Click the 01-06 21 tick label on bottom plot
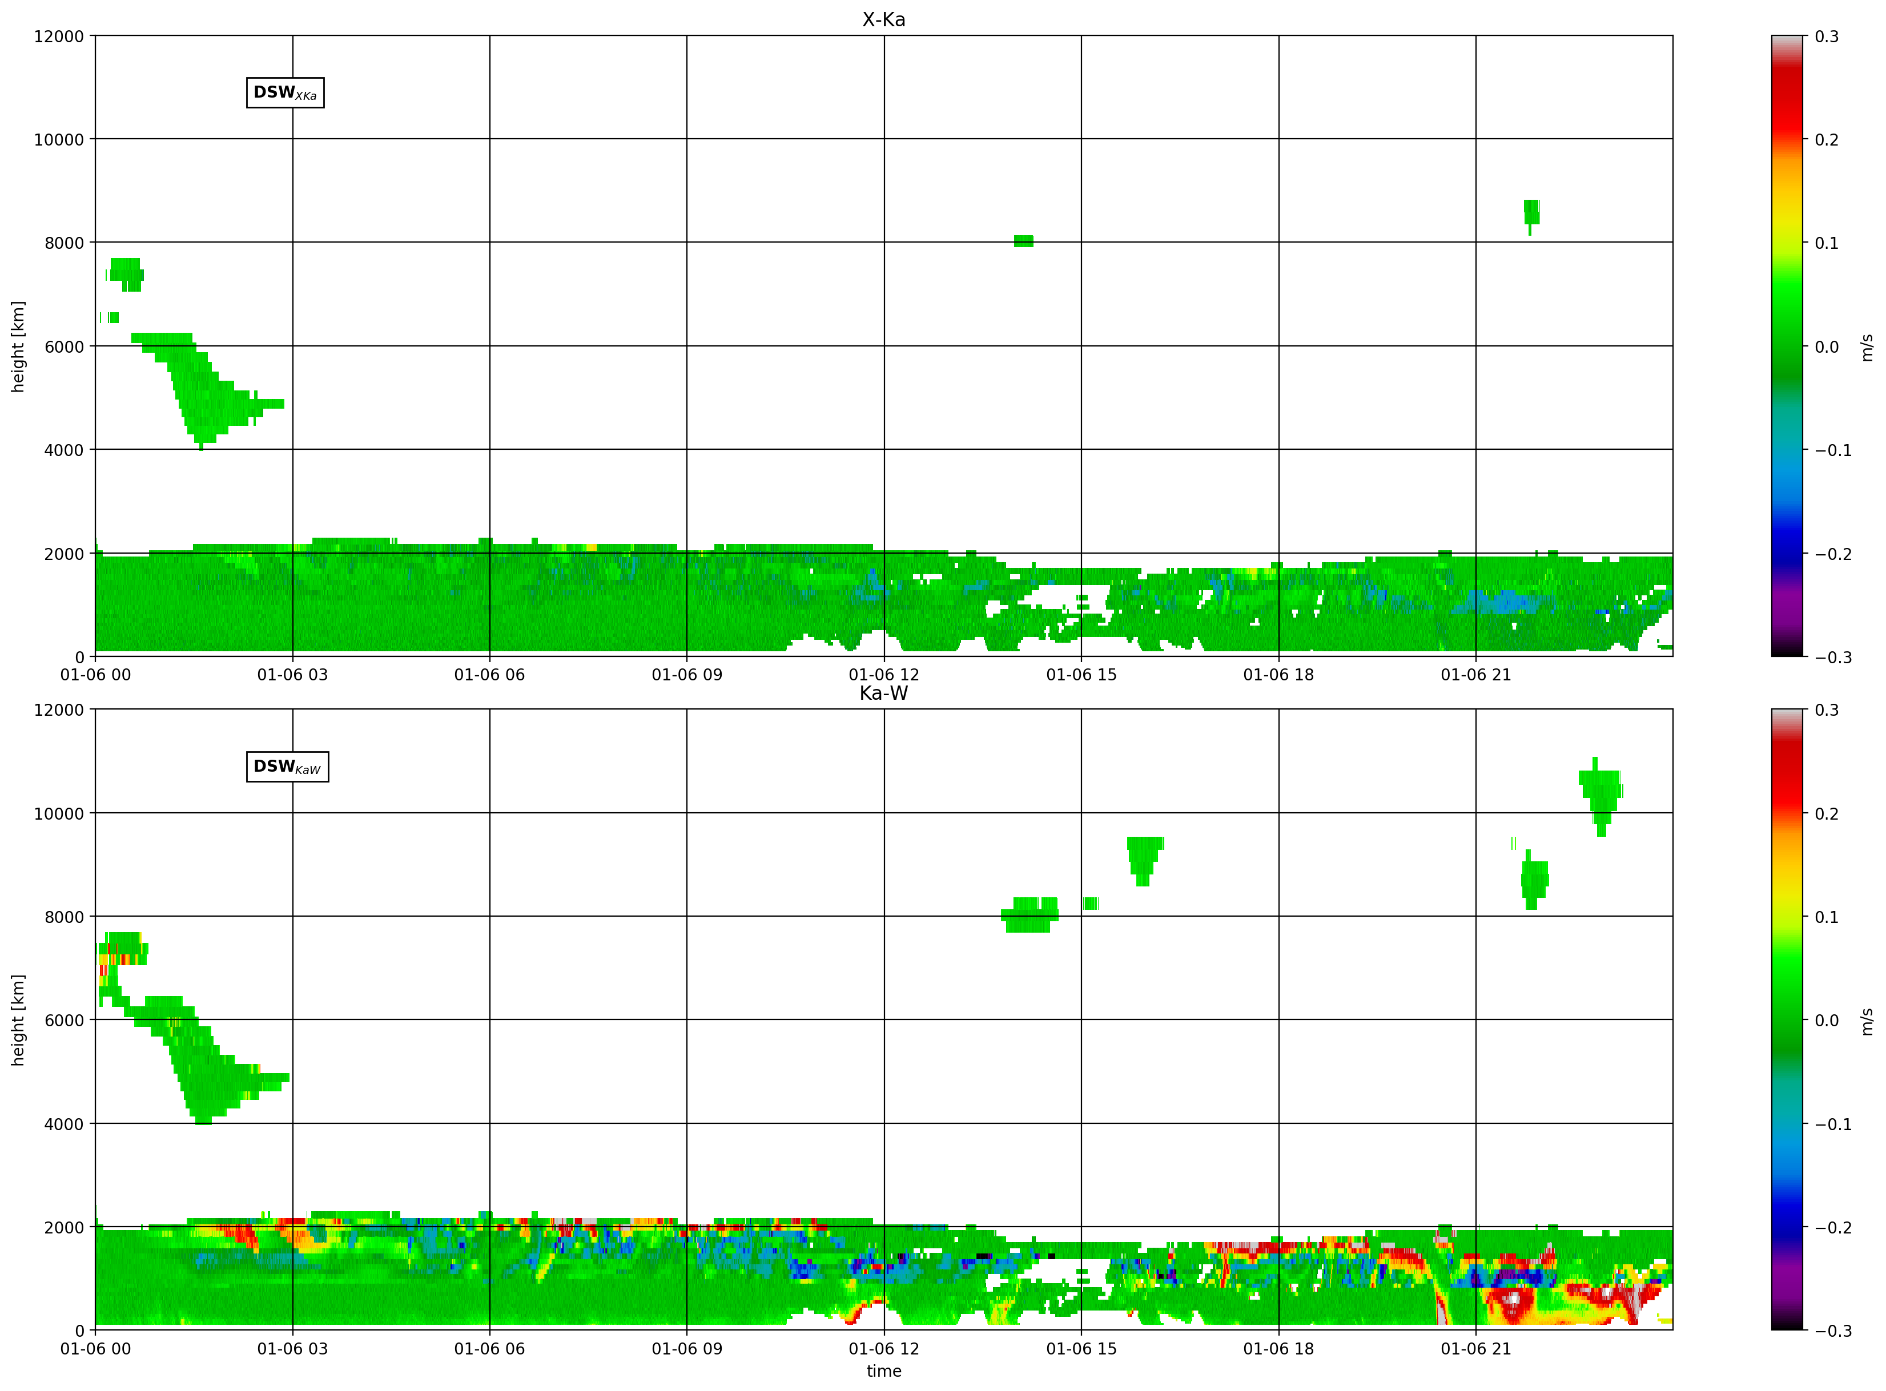Screen dimensions: 1886x1391 [1476, 1348]
